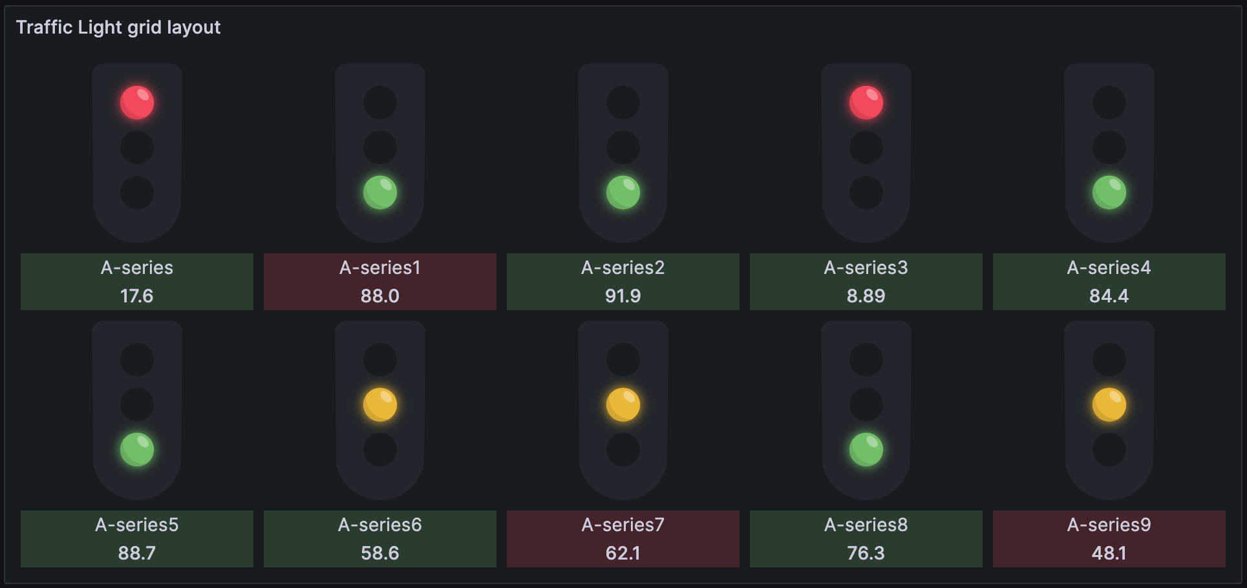
Task: Select the green light above A-series2
Action: pos(623,193)
